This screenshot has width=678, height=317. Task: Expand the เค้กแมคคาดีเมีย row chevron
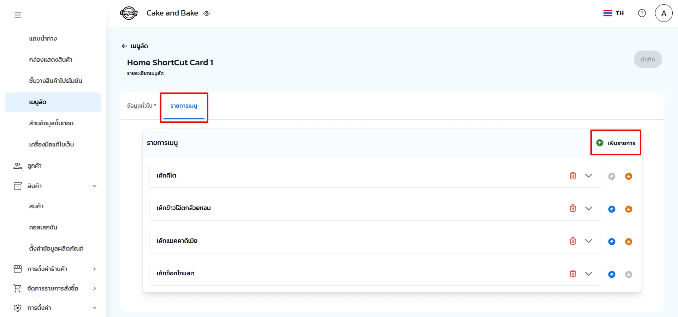tap(588, 241)
